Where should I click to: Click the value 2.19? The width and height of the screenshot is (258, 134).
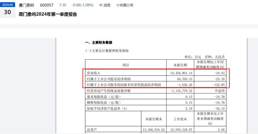(189, 109)
